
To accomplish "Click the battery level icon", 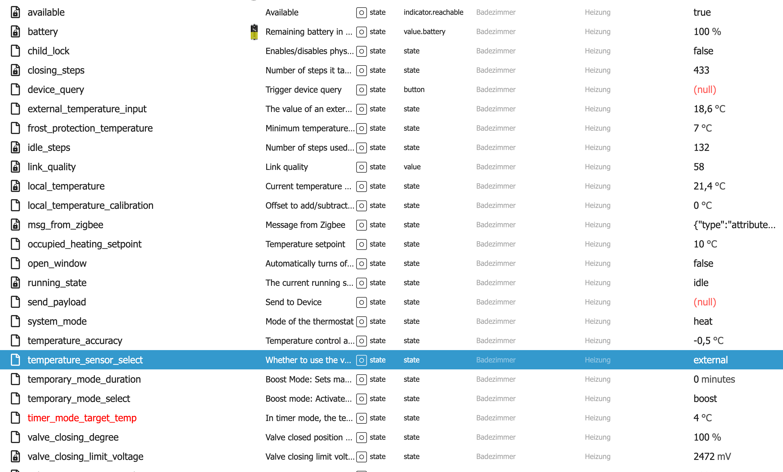I will [254, 32].
